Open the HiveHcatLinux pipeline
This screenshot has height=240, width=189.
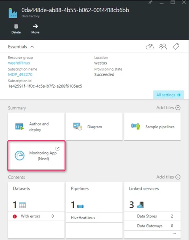[94, 218]
